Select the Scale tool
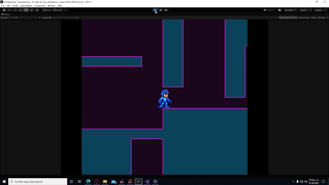329x185 pixels. [21, 10]
